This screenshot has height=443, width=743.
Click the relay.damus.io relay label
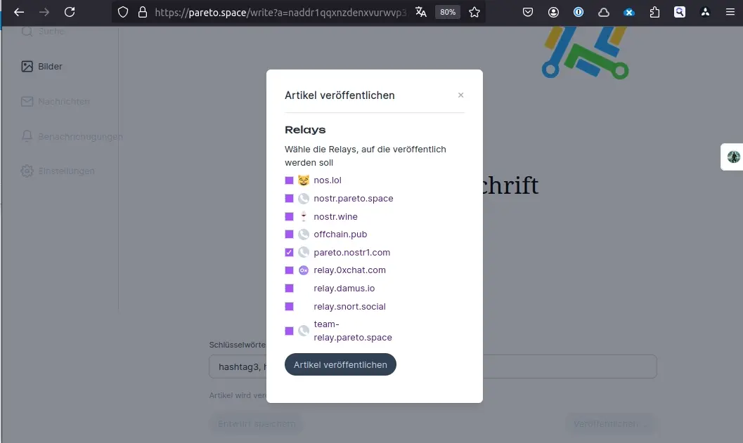pyautogui.click(x=344, y=289)
